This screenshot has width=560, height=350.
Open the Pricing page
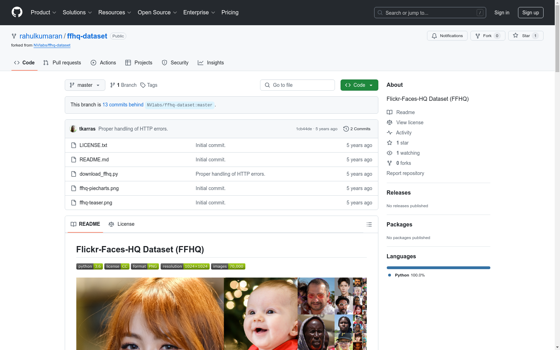pyautogui.click(x=230, y=12)
